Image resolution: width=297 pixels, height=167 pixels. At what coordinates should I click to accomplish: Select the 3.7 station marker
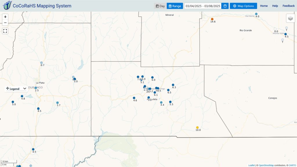(57, 103)
